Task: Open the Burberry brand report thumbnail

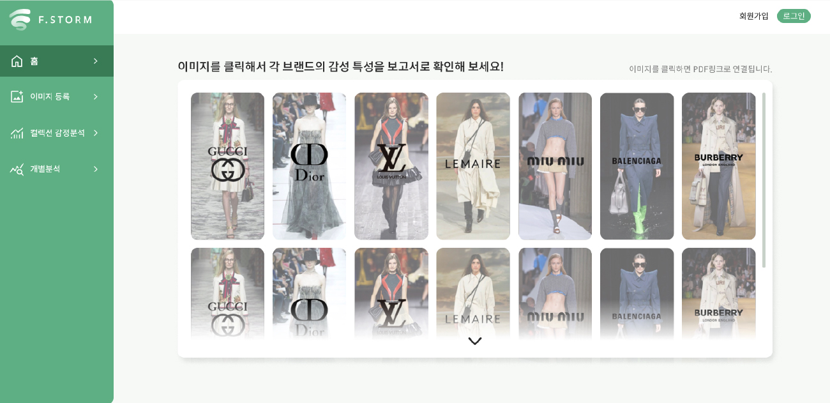Action: coord(719,166)
